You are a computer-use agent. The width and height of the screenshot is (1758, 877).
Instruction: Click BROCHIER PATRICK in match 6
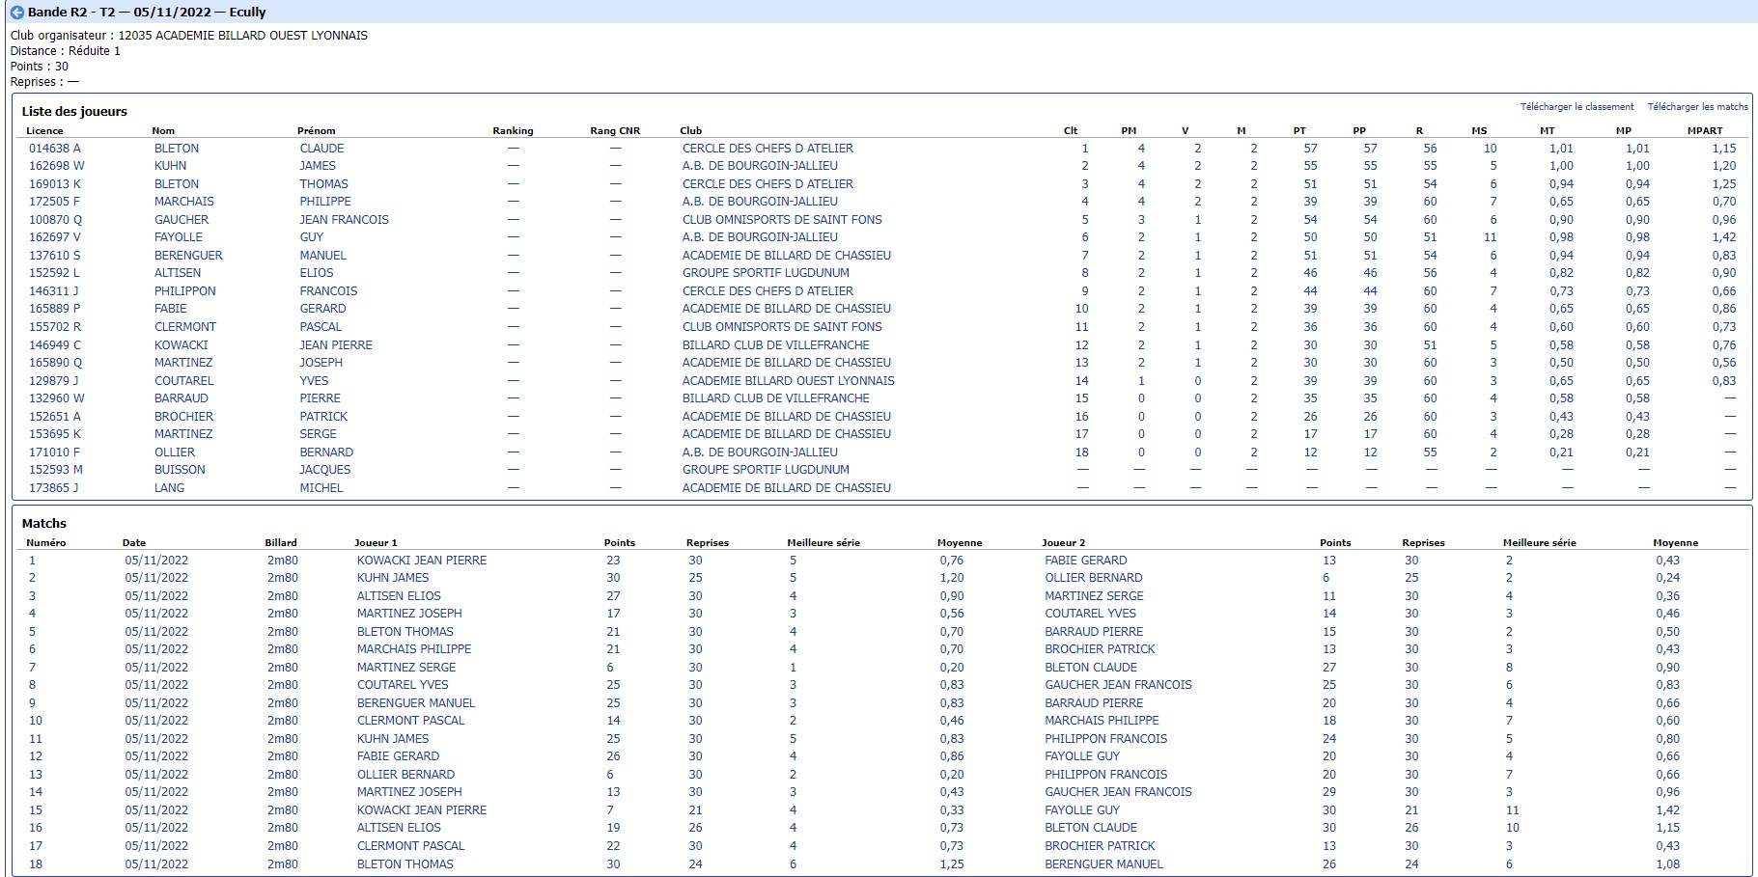[x=1100, y=649]
